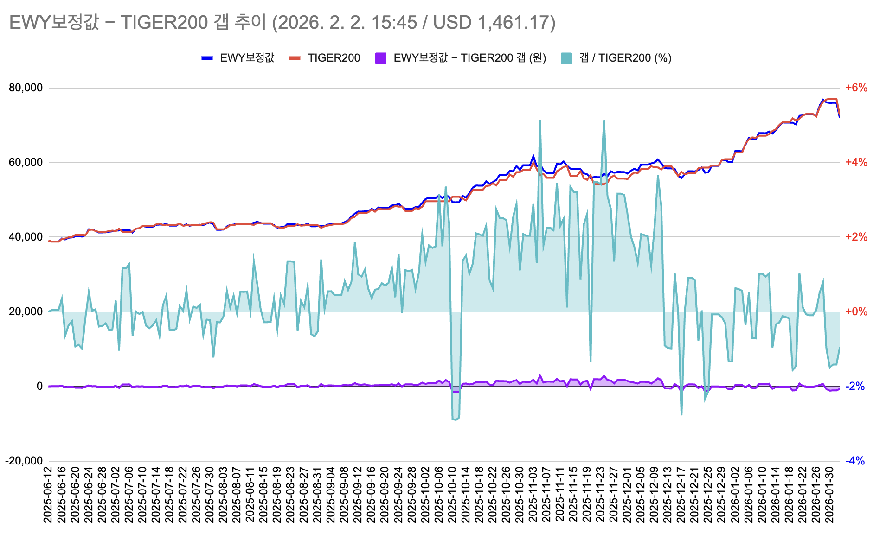Select the '2025-11-03' date tick label

click(x=533, y=495)
